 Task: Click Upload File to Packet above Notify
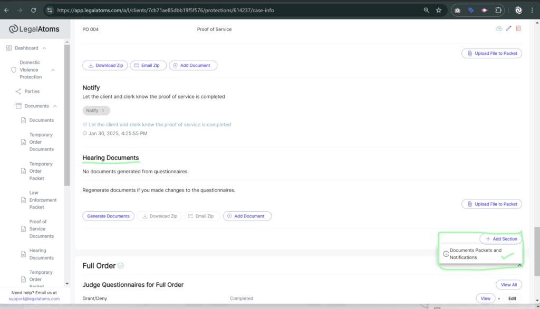pyautogui.click(x=492, y=53)
